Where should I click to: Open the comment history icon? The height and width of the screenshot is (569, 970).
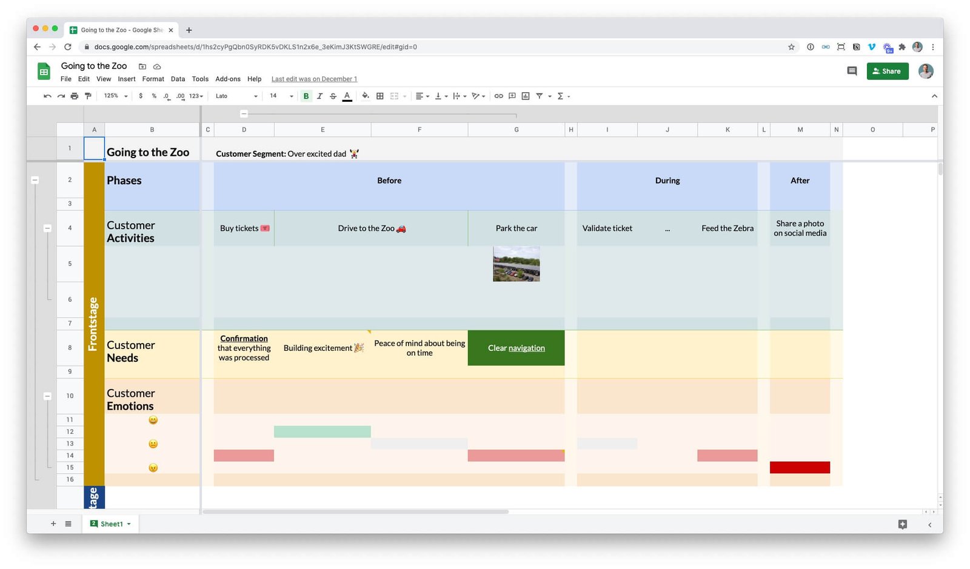click(852, 72)
